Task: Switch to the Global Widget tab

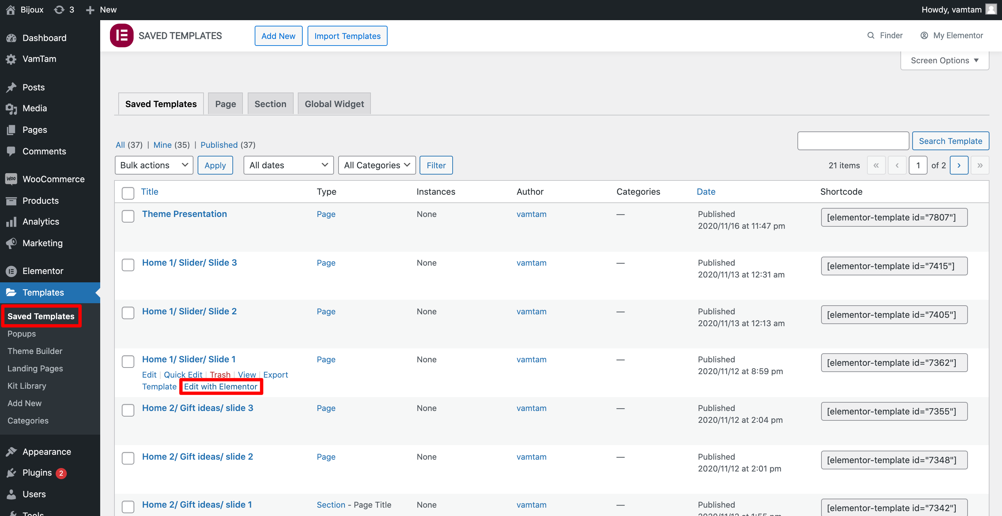Action: click(x=334, y=104)
